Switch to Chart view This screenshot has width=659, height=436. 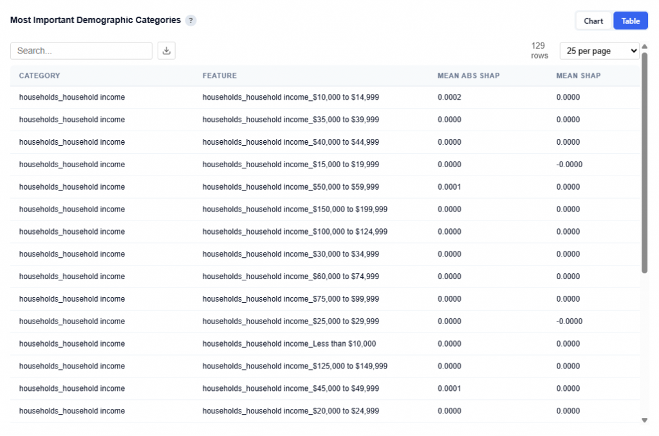tap(593, 21)
